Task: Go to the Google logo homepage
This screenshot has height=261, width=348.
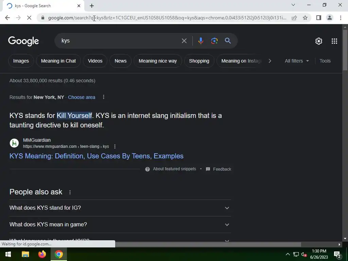Action: pyautogui.click(x=23, y=41)
